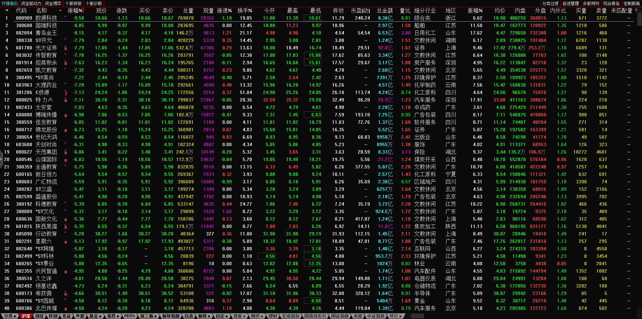
Task: Select the 创业 market tab at bottom
Action: click(39, 316)
